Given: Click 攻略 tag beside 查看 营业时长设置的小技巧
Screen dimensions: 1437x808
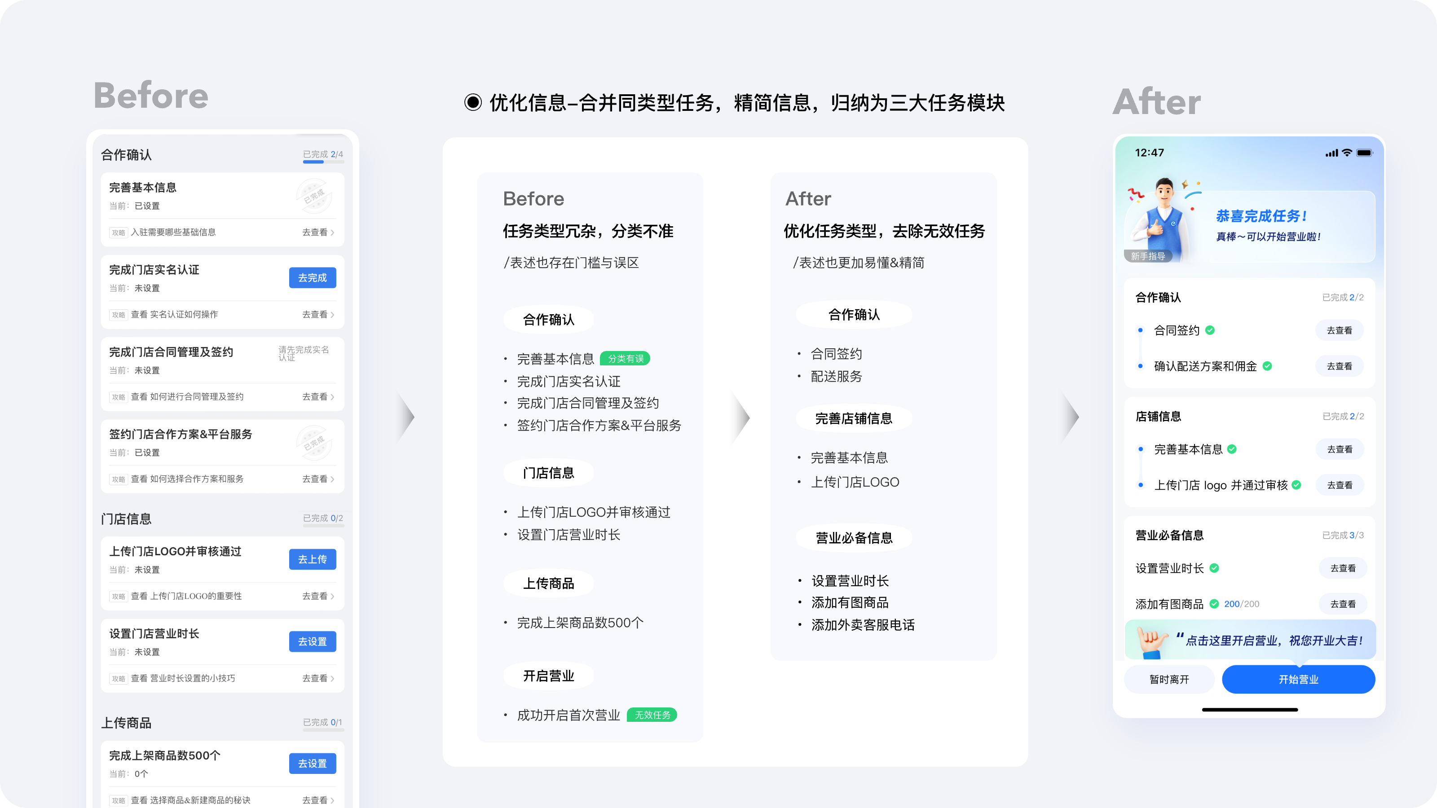Looking at the screenshot, I should [119, 679].
